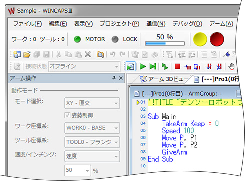Image resolution: width=245 pixels, height=181 pixels.
Task: Click the Find in files icon
Action: (x=100, y=54)
